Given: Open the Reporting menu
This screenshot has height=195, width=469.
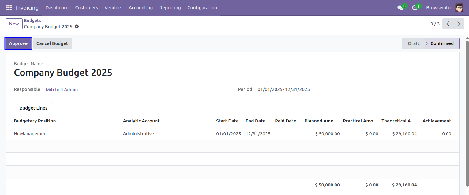Looking at the screenshot, I should tap(170, 8).
